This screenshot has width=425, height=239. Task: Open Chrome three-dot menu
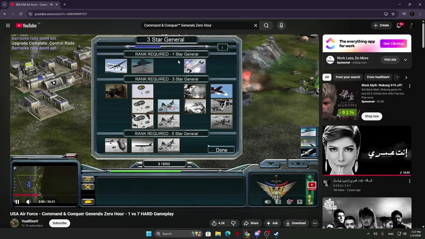(420, 14)
